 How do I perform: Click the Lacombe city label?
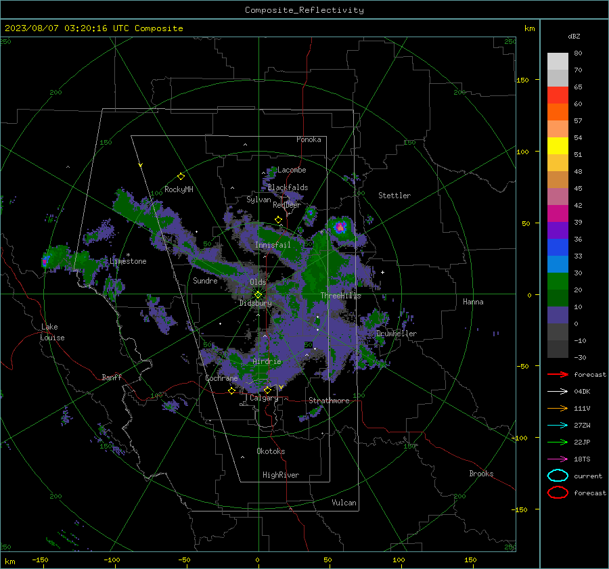tap(292, 170)
